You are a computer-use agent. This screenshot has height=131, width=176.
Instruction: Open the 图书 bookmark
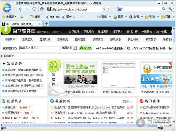68,17
